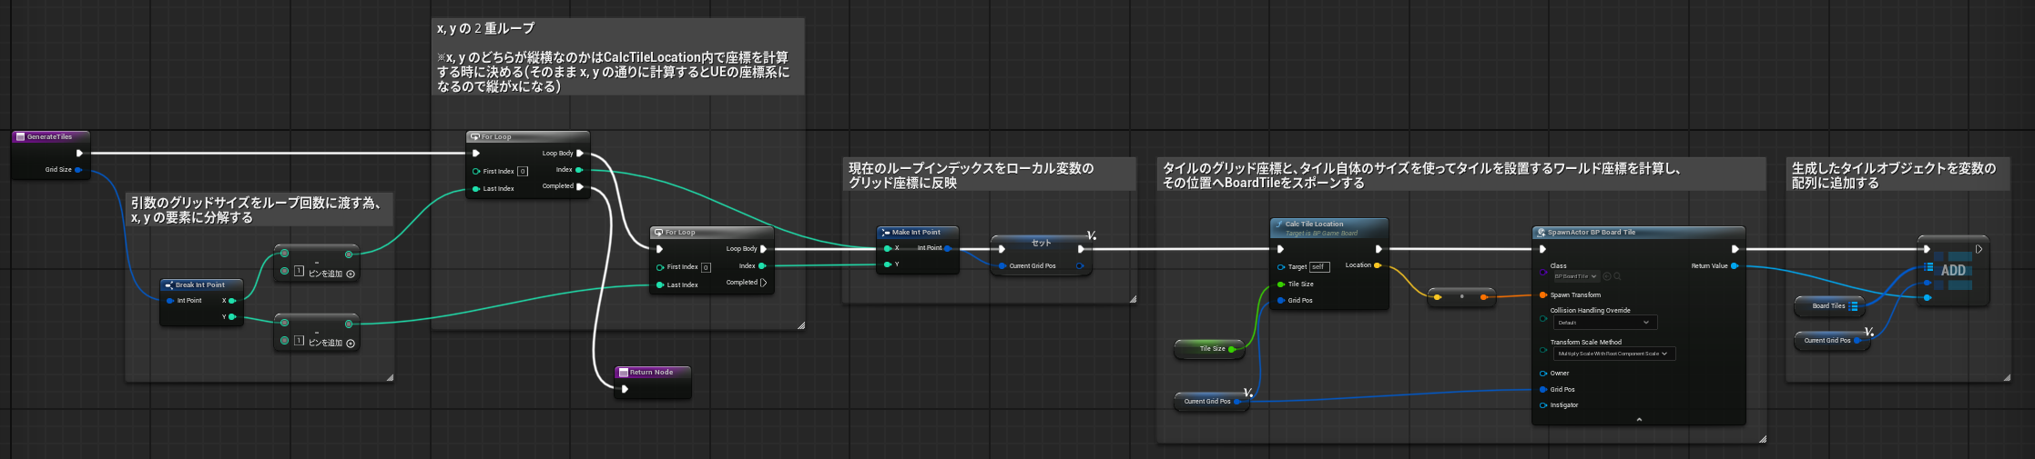Click the Location output pin on Calc Tile Location
Image resolution: width=2035 pixels, height=459 pixels.
click(1378, 265)
